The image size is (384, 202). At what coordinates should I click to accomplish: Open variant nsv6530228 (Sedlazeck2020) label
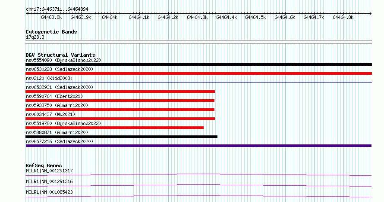click(x=60, y=69)
